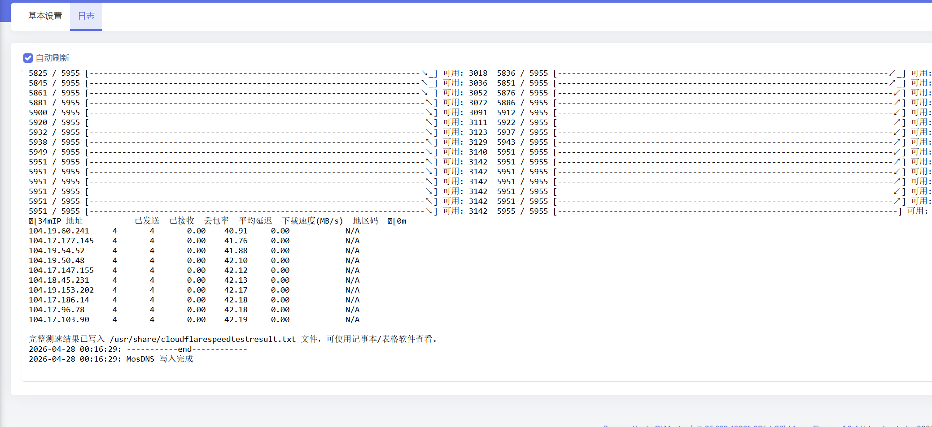932x427 pixels.
Task: Click the 丢包率 column header text
Action: [x=216, y=221]
